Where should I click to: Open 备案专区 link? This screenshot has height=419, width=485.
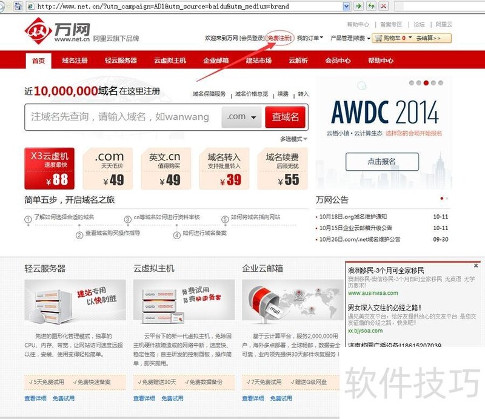[x=391, y=24]
